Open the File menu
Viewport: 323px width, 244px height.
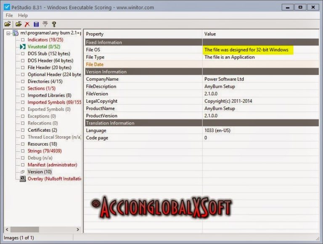click(9, 16)
